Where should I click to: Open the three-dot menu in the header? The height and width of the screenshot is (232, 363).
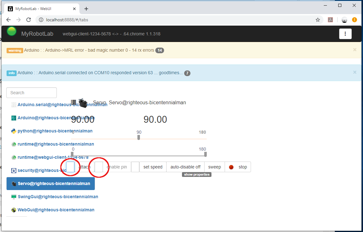pos(345,34)
